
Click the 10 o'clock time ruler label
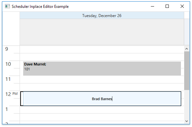(8, 64)
